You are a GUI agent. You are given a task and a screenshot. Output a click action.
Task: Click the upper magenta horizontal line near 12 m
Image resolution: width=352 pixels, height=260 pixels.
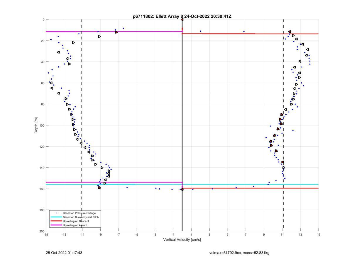click(x=114, y=32)
